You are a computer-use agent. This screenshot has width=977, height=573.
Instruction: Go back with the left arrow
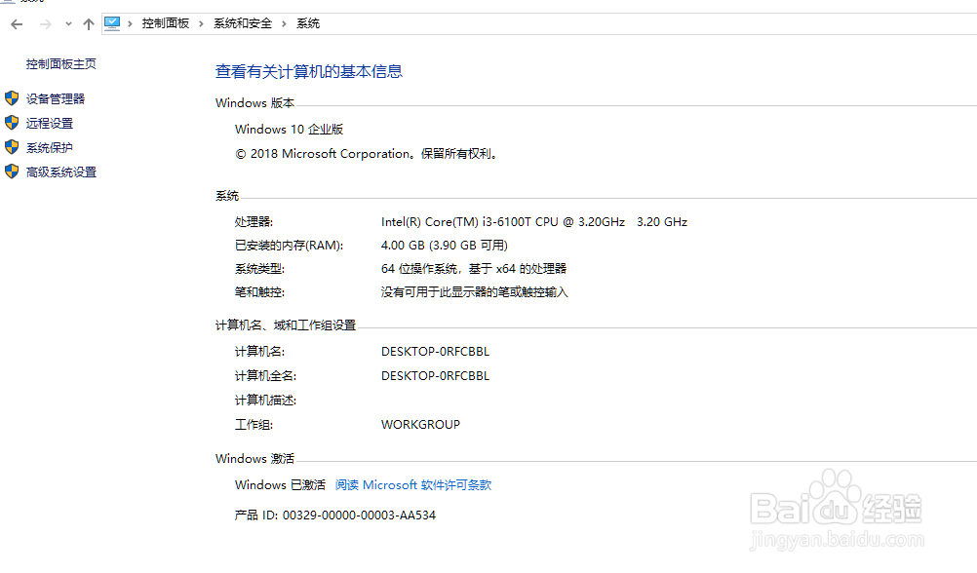pos(17,24)
